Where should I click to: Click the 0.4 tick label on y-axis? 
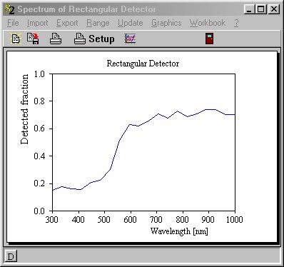click(39, 156)
